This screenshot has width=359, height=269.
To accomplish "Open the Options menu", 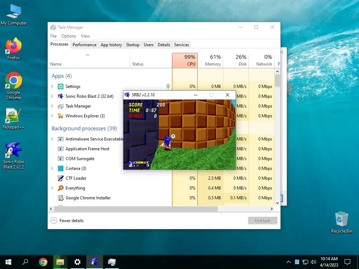I will 69,36.
